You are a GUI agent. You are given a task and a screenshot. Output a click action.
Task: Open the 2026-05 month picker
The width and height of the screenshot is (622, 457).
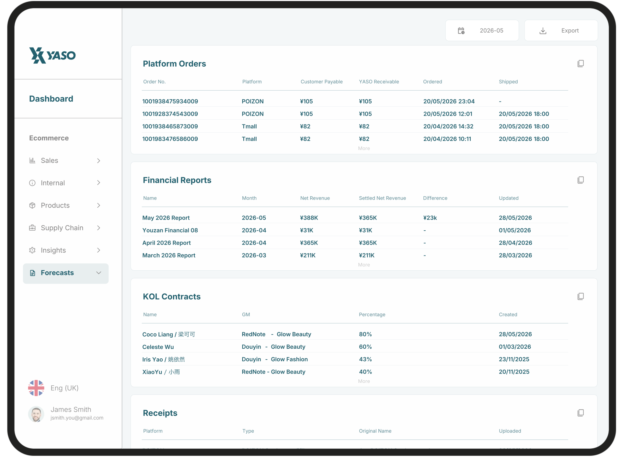pos(482,31)
